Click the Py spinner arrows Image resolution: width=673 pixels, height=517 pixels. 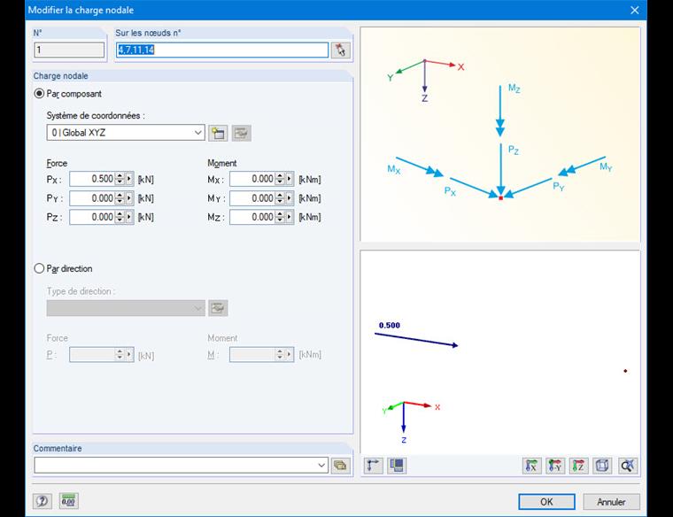(x=120, y=198)
